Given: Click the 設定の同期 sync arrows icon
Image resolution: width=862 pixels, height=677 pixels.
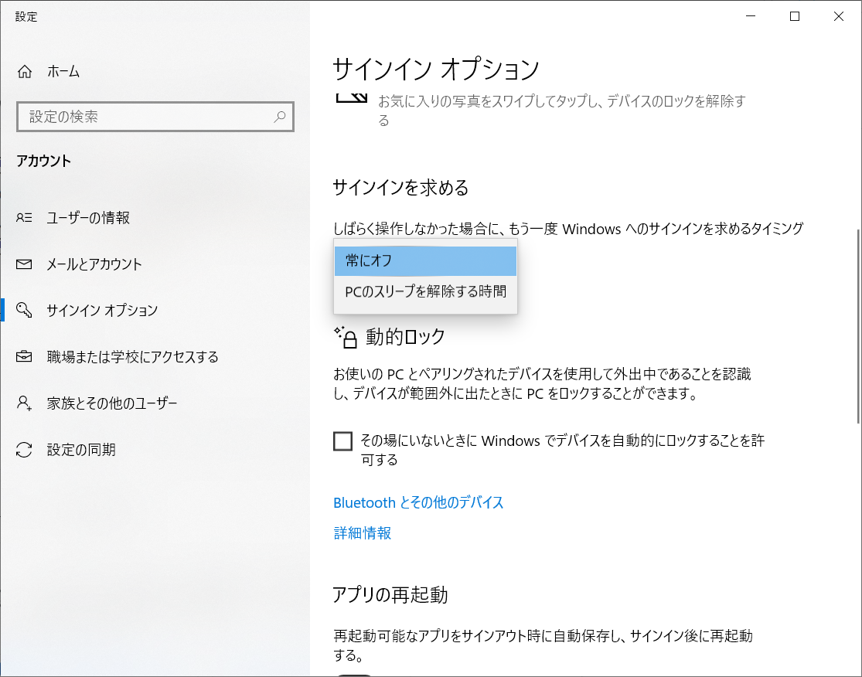Looking at the screenshot, I should pyautogui.click(x=24, y=449).
